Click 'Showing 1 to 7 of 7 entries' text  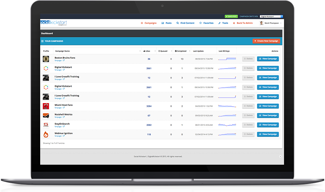pyautogui.click(x=54, y=143)
